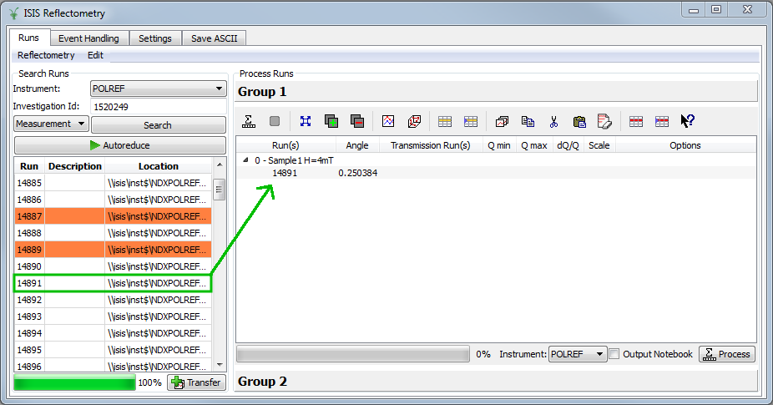Open the Process Runs Instrument POLREF dropdown
The width and height of the screenshot is (773, 405).
578,354
